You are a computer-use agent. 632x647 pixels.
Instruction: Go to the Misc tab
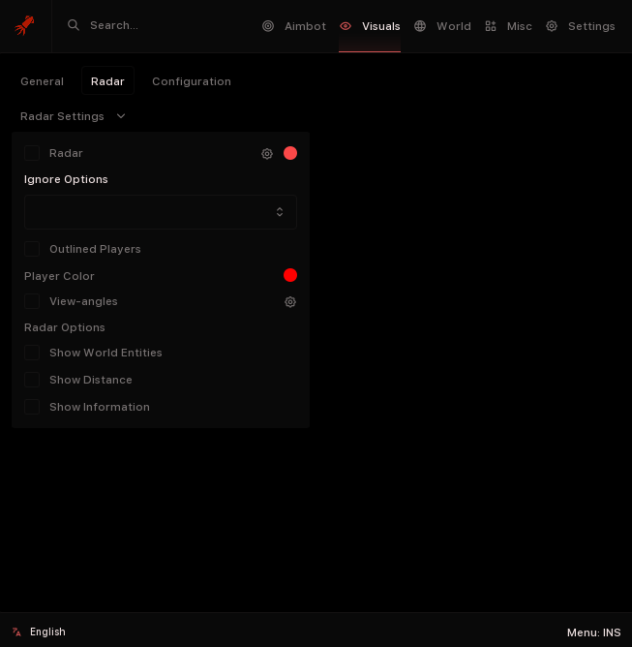(x=508, y=26)
